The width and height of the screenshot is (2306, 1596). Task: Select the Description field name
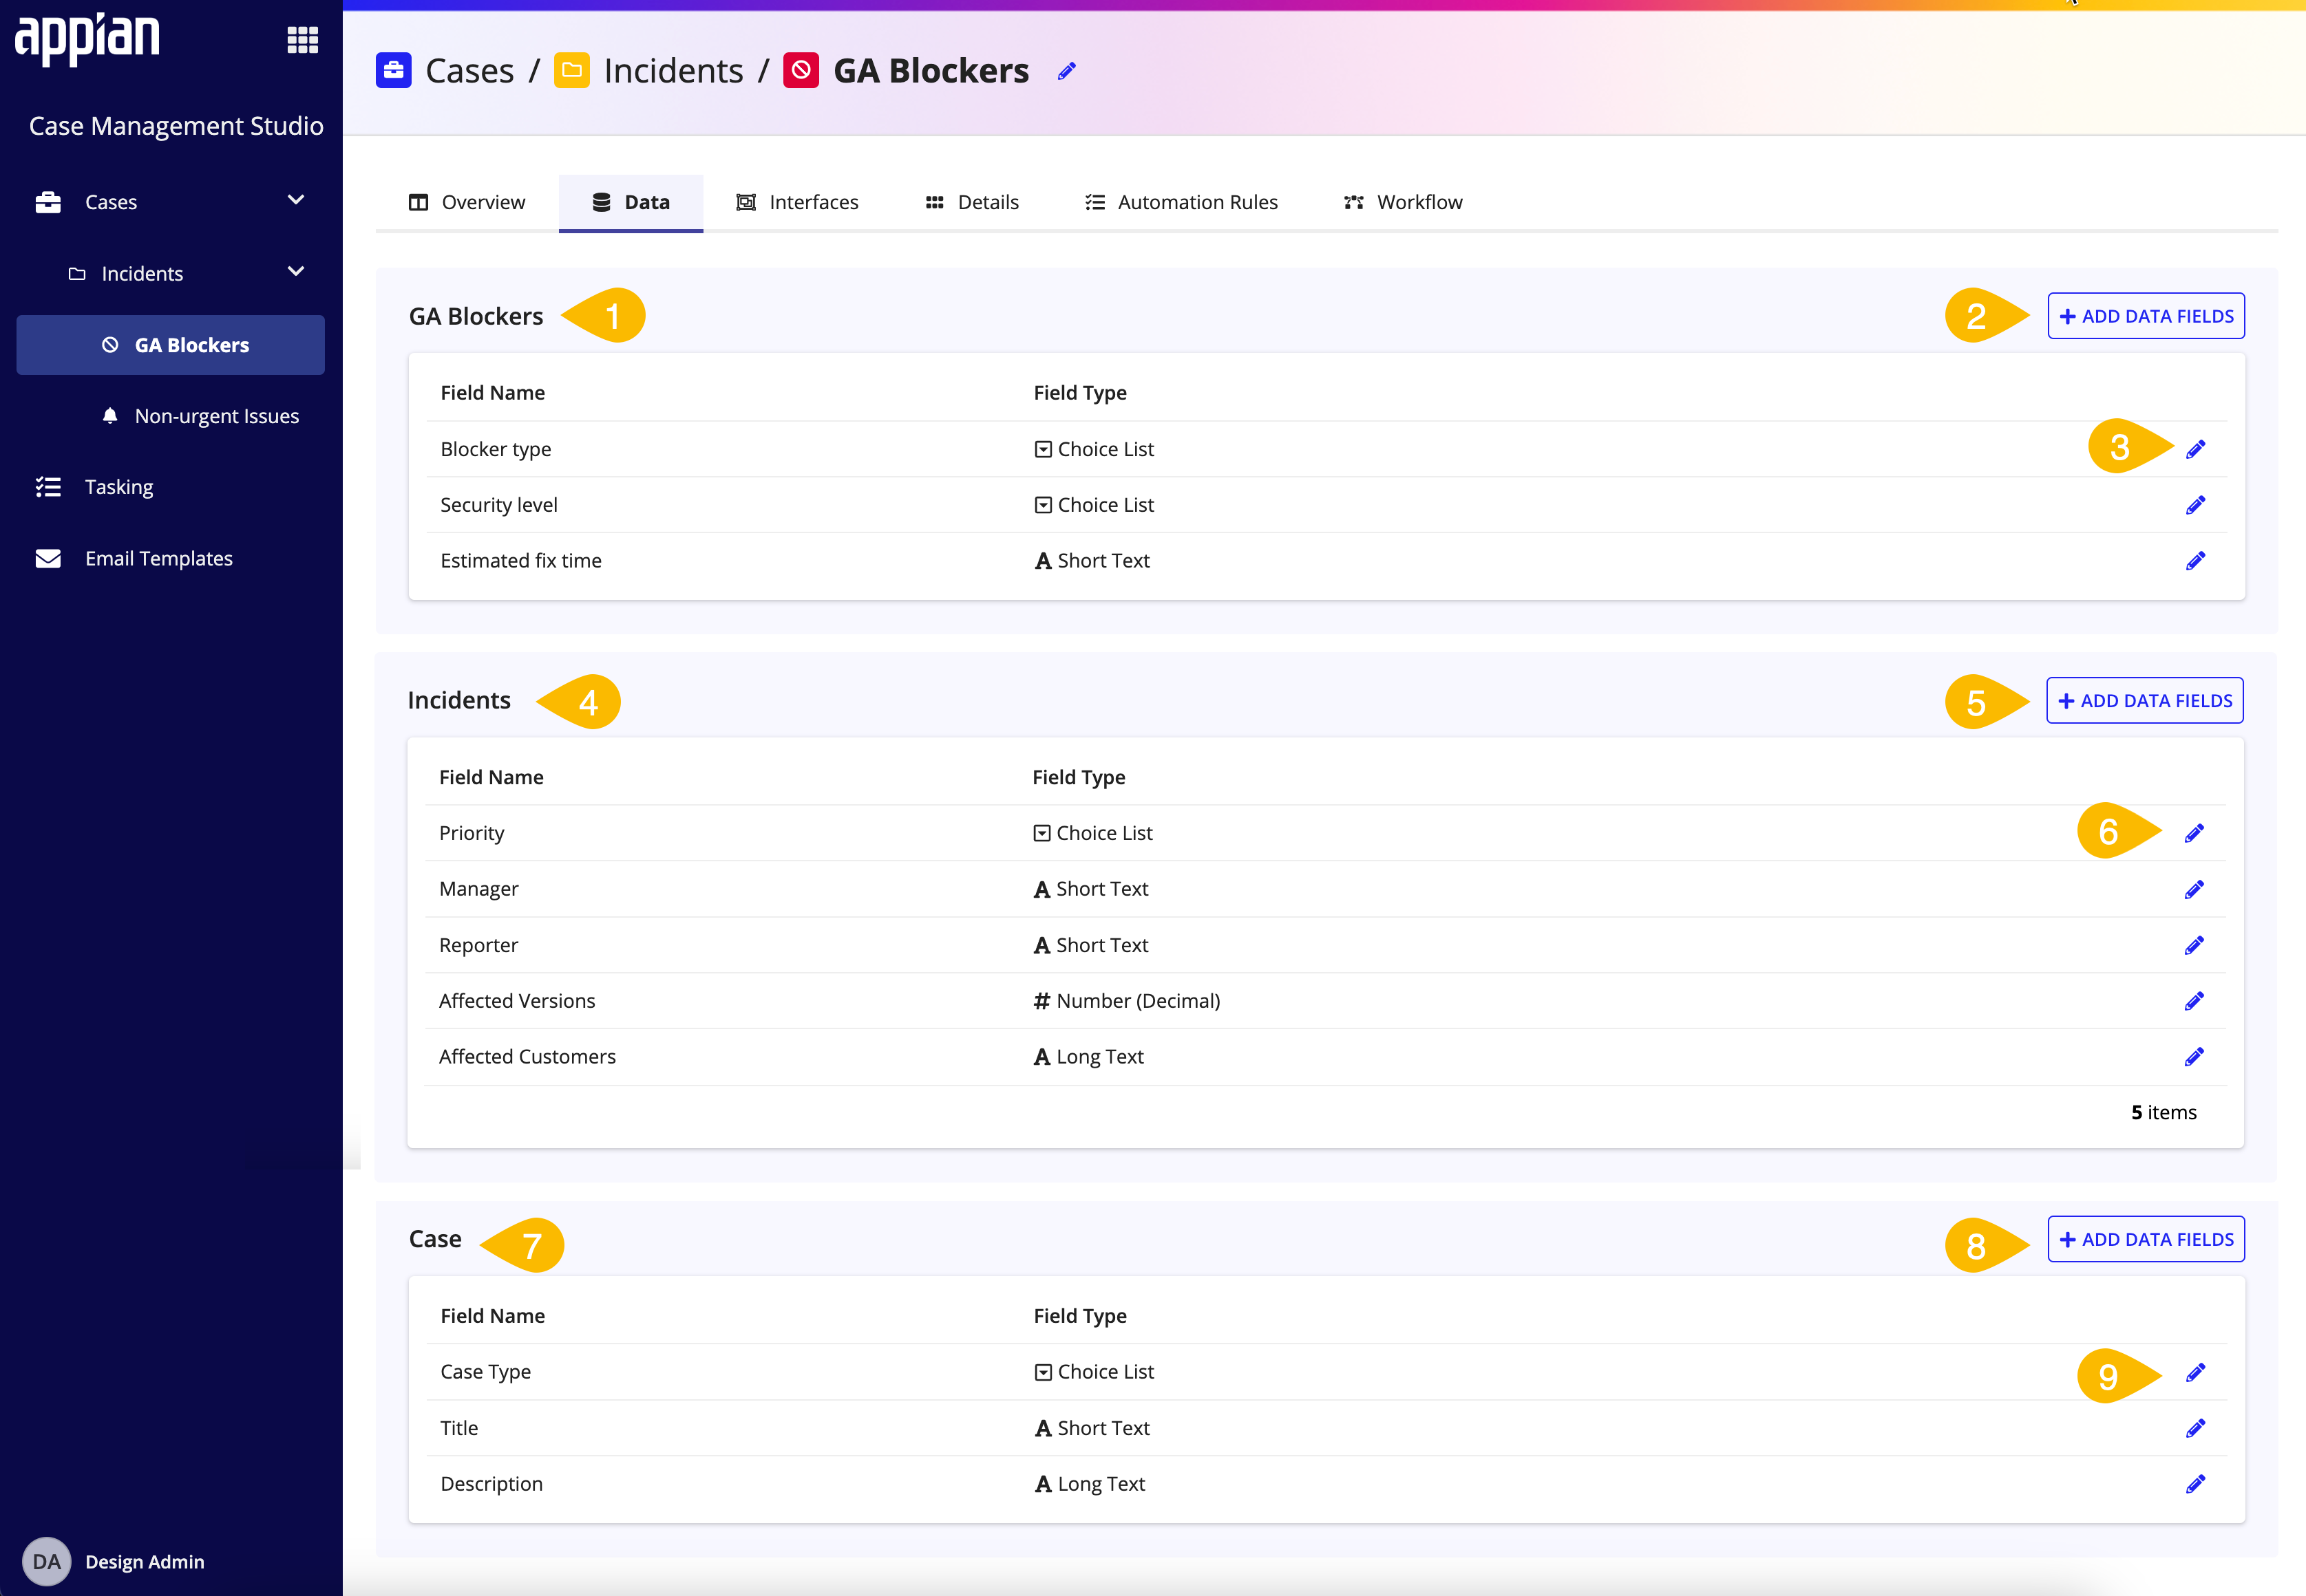coord(491,1484)
